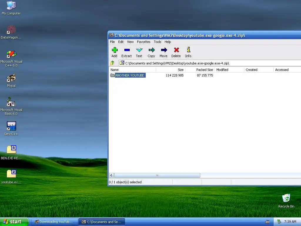Screen dimensions: 301x226
Task: Click the 114 228 985 size value
Action: (175, 75)
